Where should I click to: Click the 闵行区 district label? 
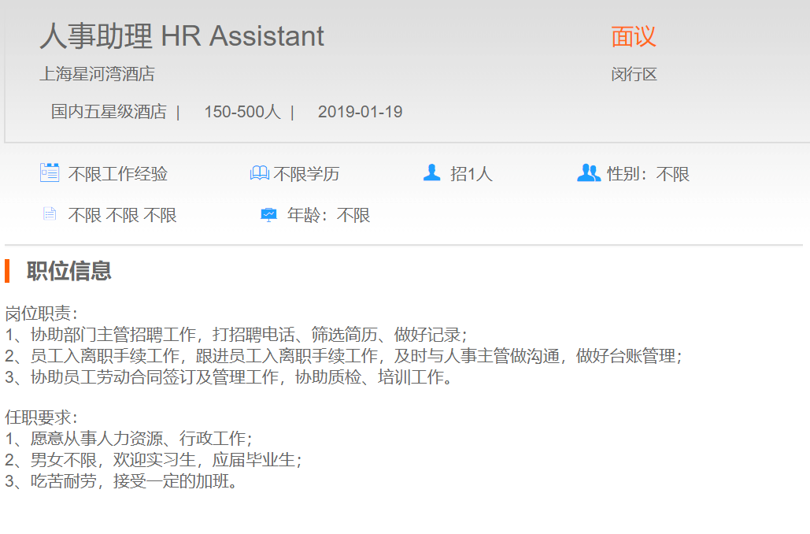click(x=634, y=75)
